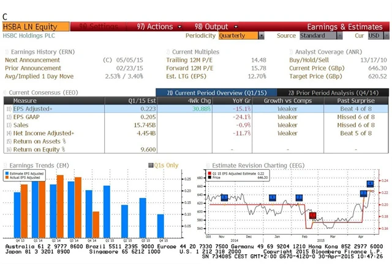Click the red marker on revision chart

(312, 216)
